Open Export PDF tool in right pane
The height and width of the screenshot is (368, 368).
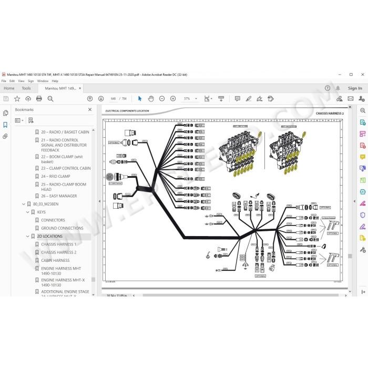tap(363, 122)
